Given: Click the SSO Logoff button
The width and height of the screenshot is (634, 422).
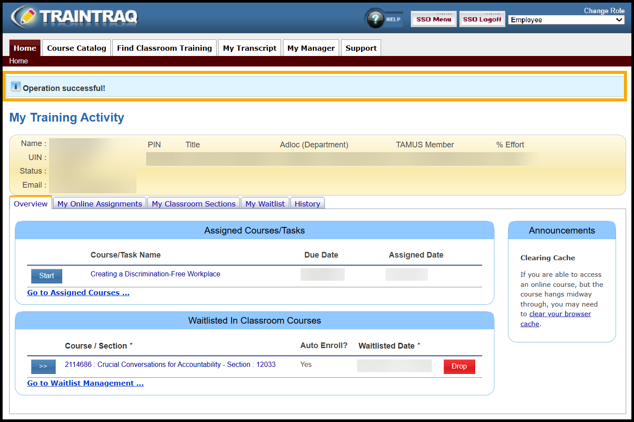Looking at the screenshot, I should 482,19.
